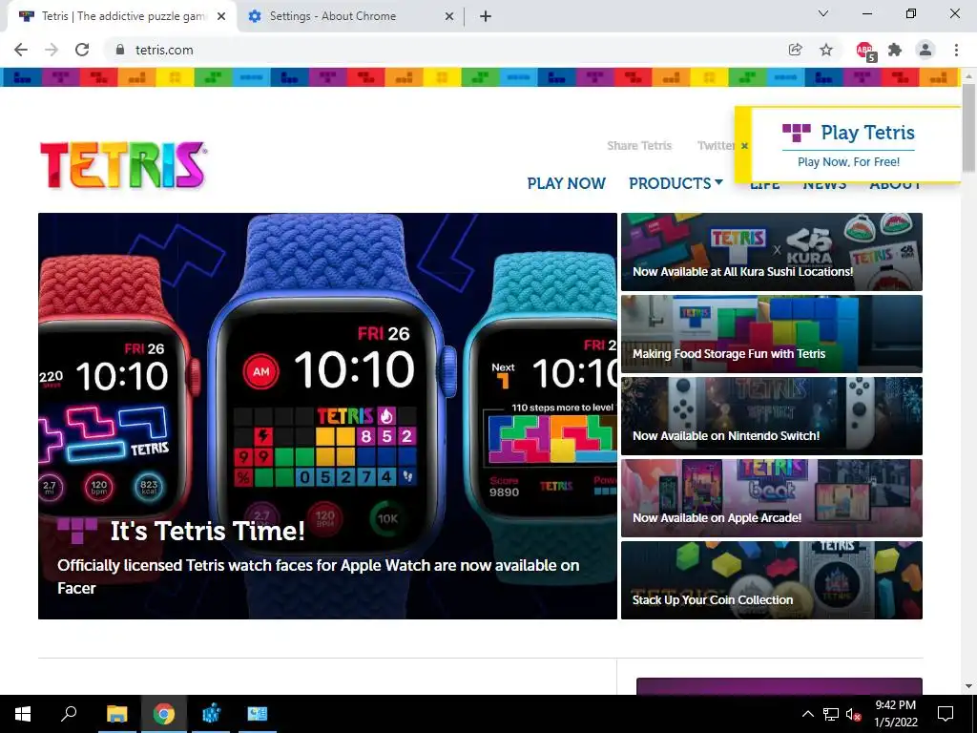Open the ABP ad blocker extension
977x733 pixels.
click(x=865, y=51)
